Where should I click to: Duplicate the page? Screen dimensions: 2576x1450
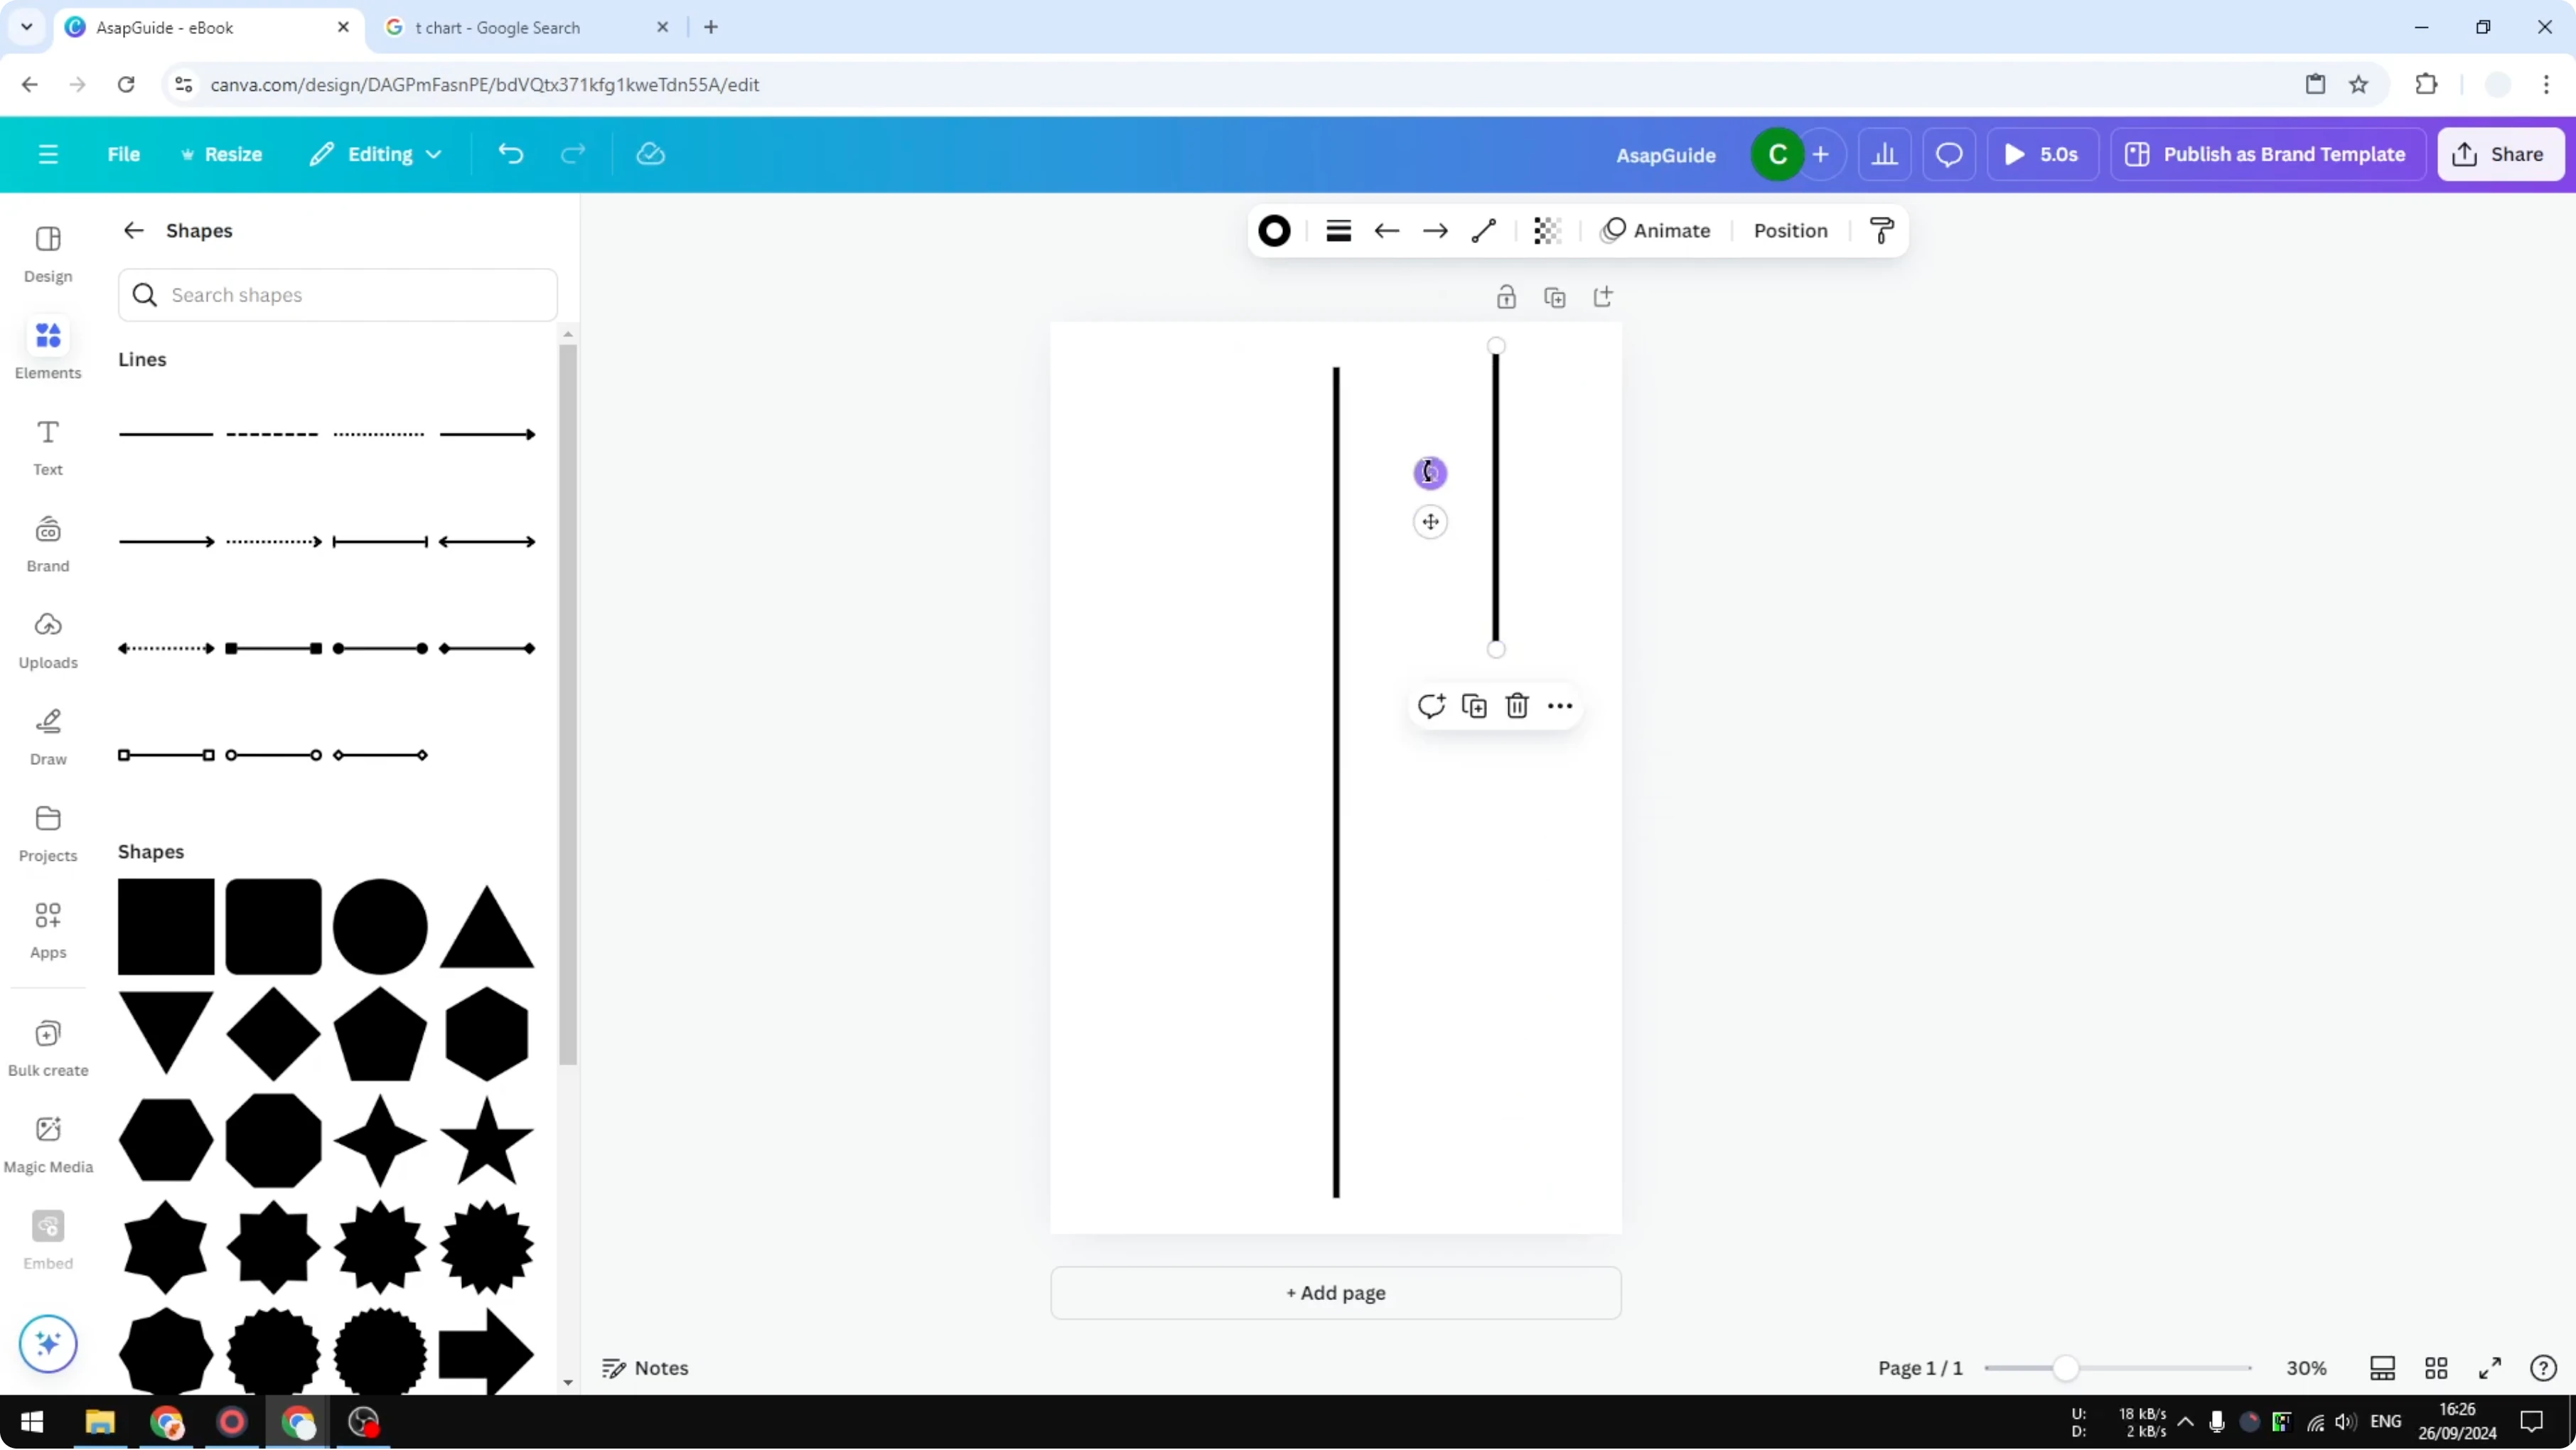1555,297
